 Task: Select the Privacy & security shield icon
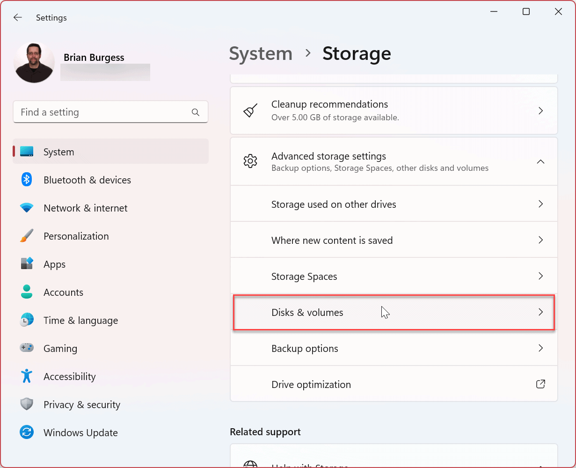click(27, 404)
